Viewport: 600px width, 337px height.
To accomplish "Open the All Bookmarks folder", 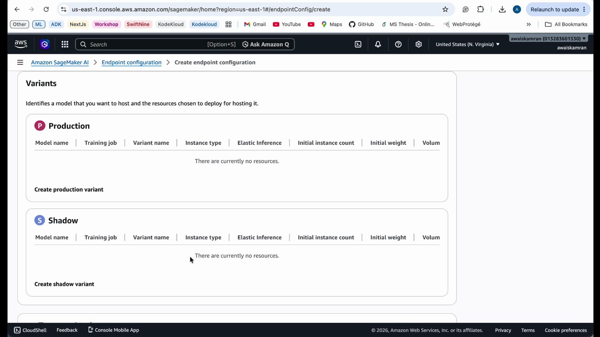I will 566,24.
